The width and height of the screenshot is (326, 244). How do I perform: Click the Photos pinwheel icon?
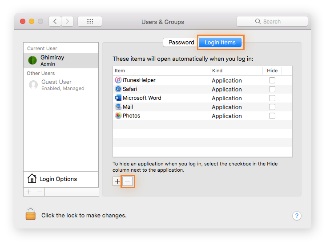pyautogui.click(x=118, y=116)
